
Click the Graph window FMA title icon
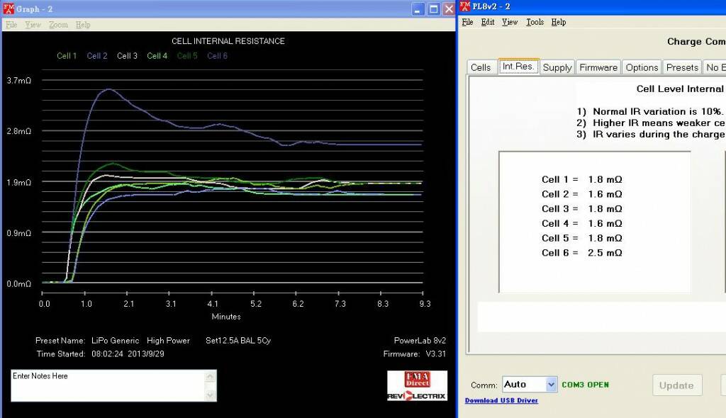(x=9, y=9)
